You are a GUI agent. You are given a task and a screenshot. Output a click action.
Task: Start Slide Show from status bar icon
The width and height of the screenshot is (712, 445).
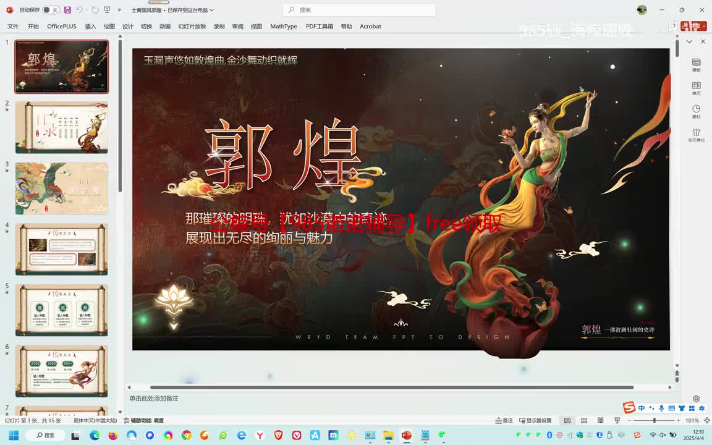tap(617, 420)
